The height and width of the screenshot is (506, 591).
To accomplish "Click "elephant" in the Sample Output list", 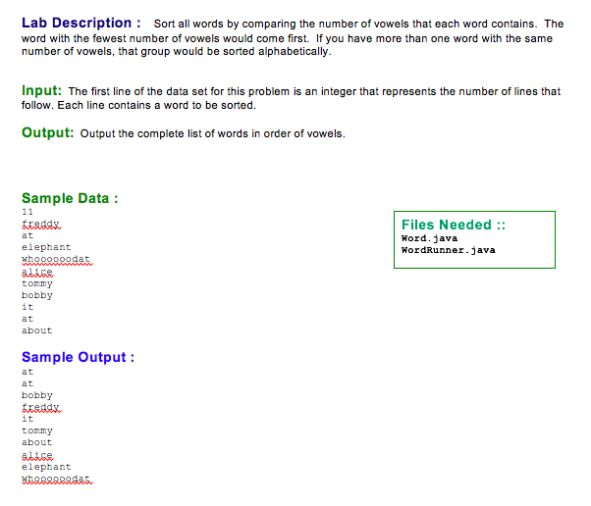I will tap(46, 467).
